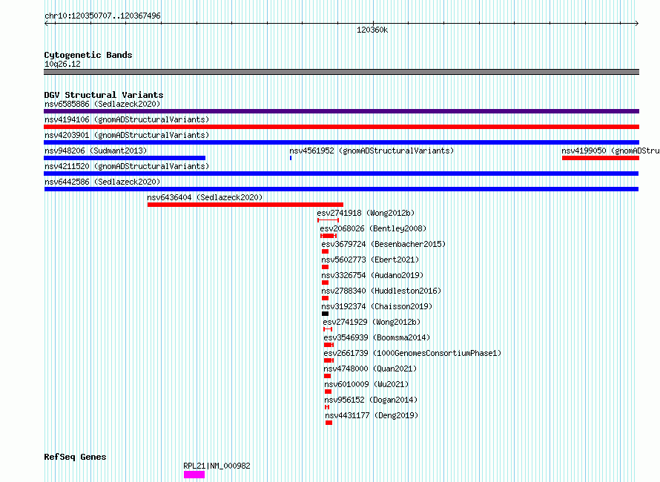Viewport: 660px width, 482px height.
Task: Select the purple nsv6585886 variant bar
Action: [341, 111]
